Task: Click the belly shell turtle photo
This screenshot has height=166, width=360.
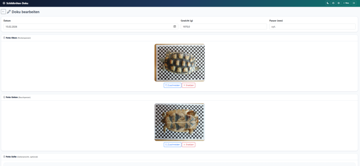Action: 179,122
